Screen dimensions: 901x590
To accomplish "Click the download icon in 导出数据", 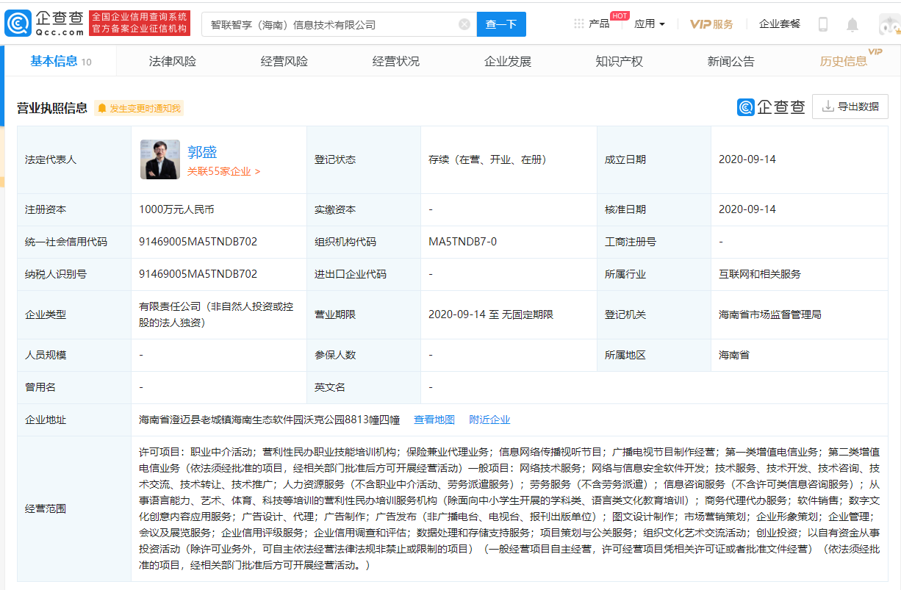I will pos(828,107).
